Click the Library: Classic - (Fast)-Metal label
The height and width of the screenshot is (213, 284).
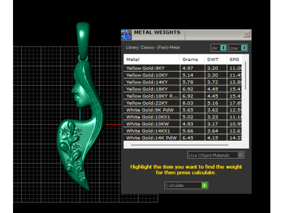[153, 47]
